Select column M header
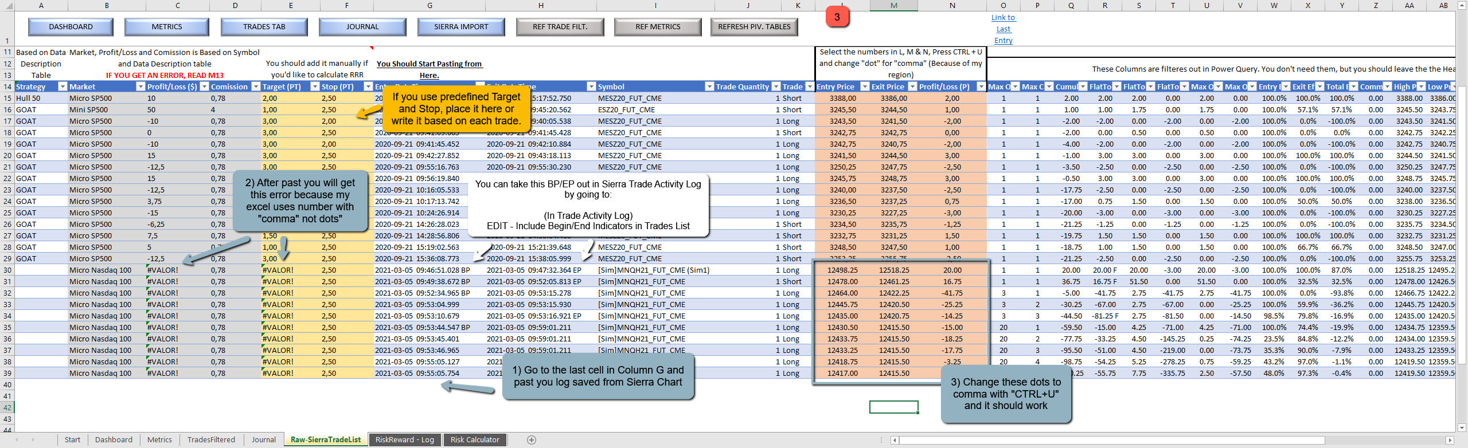 pyautogui.click(x=894, y=5)
